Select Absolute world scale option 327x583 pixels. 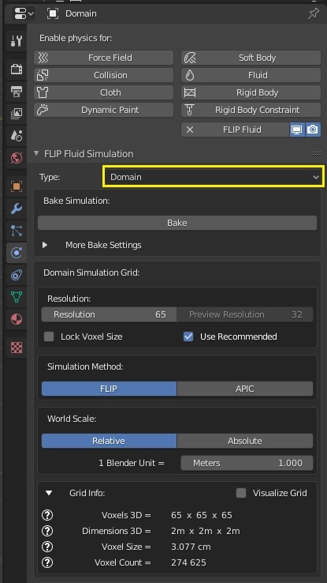[x=245, y=441]
